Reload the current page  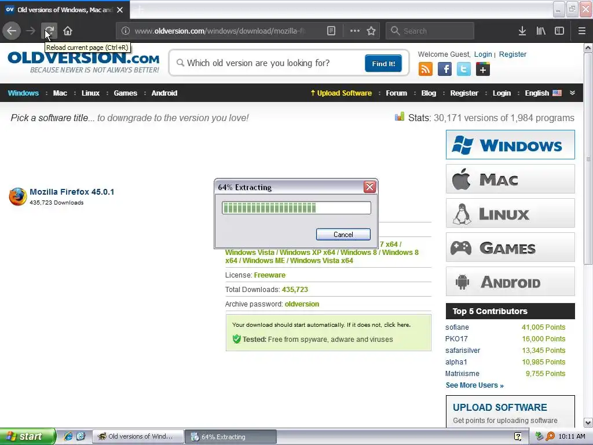pos(49,31)
